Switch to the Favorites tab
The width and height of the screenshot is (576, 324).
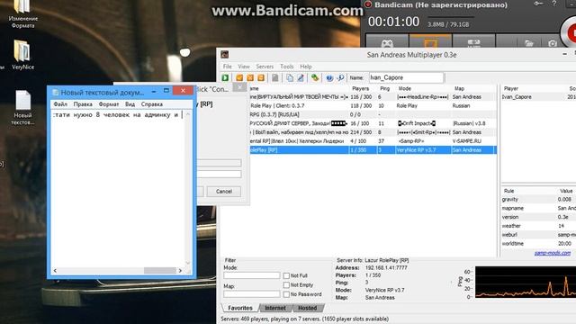(x=240, y=308)
